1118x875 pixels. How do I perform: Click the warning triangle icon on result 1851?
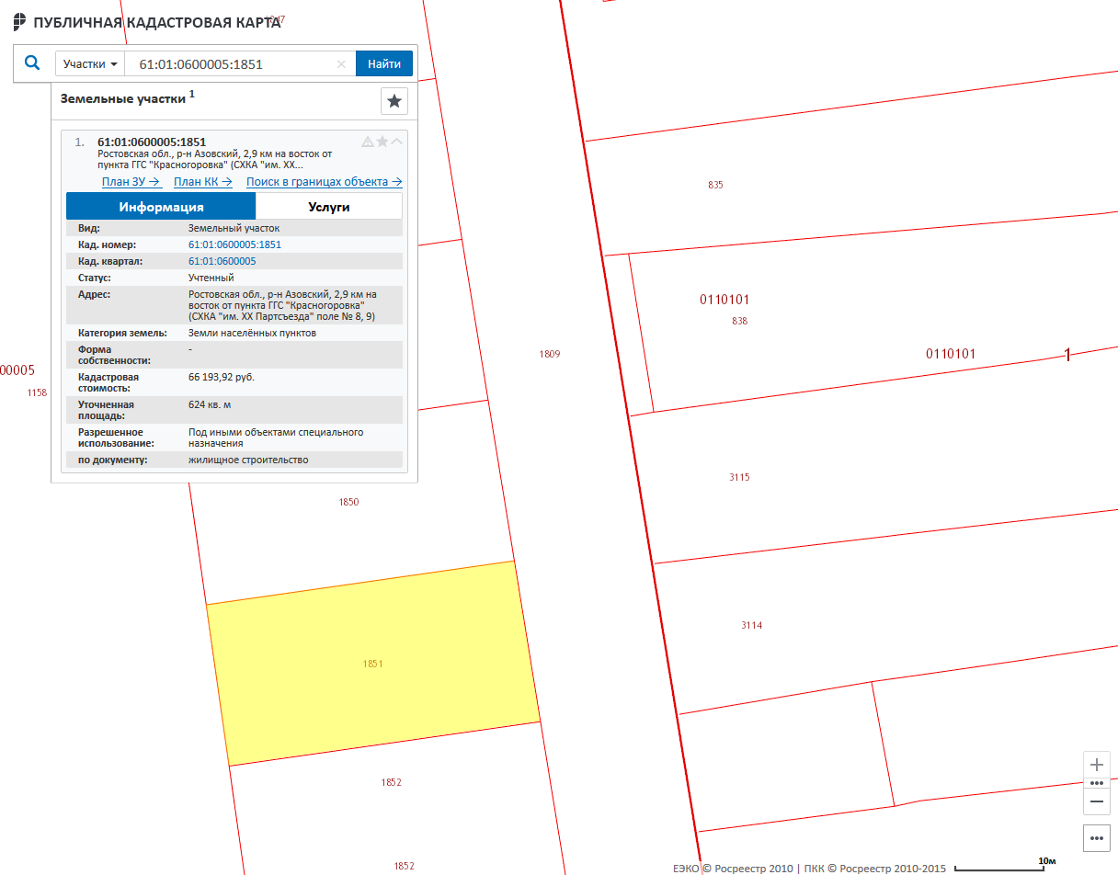click(x=368, y=142)
